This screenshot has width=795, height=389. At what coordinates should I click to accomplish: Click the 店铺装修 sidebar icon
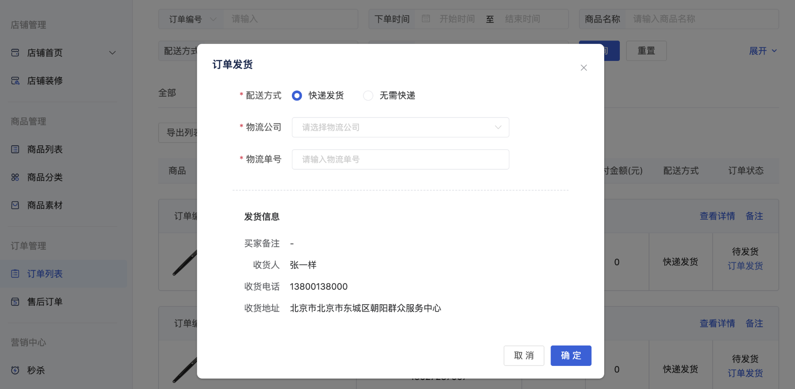(x=15, y=80)
